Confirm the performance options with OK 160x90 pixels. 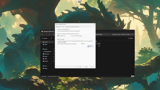point(80,67)
